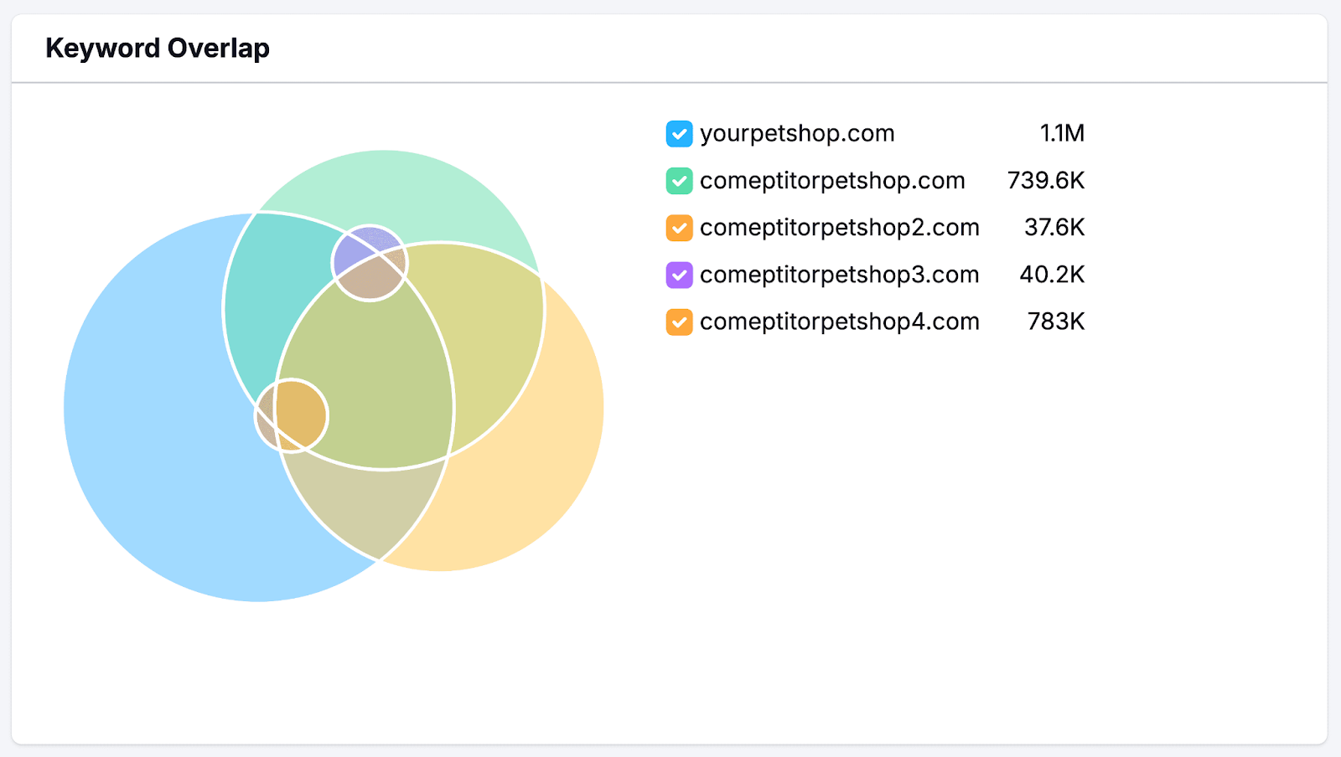Screen dimensions: 1341x757
Task: Open the comeptitorpetshop.com domain link
Action: pos(832,181)
